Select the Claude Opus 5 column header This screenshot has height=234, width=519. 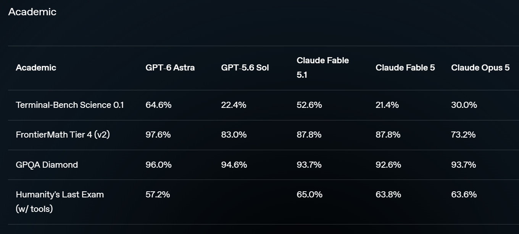point(480,68)
